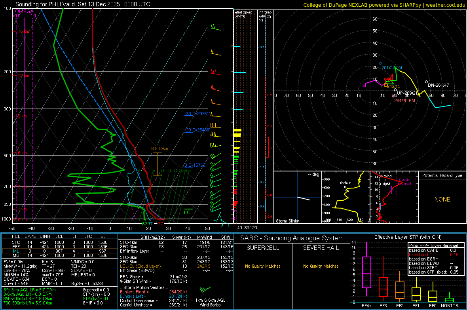467x310 pixels.
Task: Open the weather.cod.edu credit text
Action: coord(445,5)
